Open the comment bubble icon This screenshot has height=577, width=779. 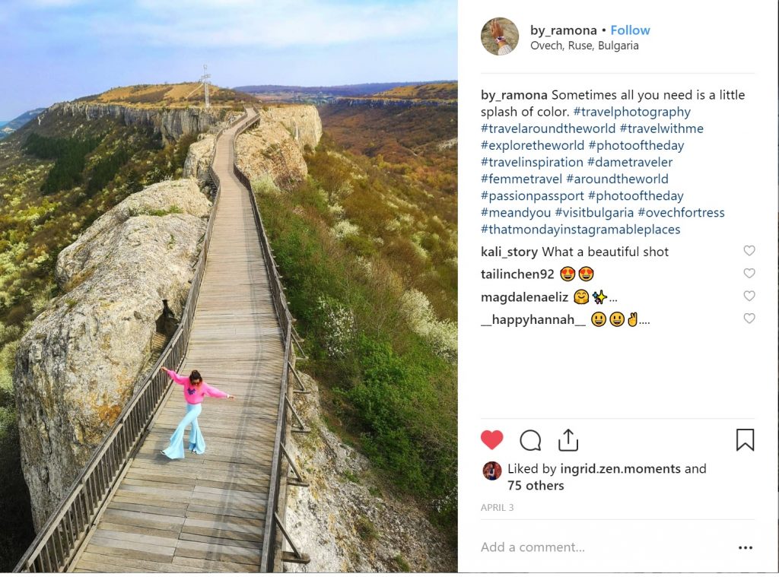pyautogui.click(x=530, y=440)
